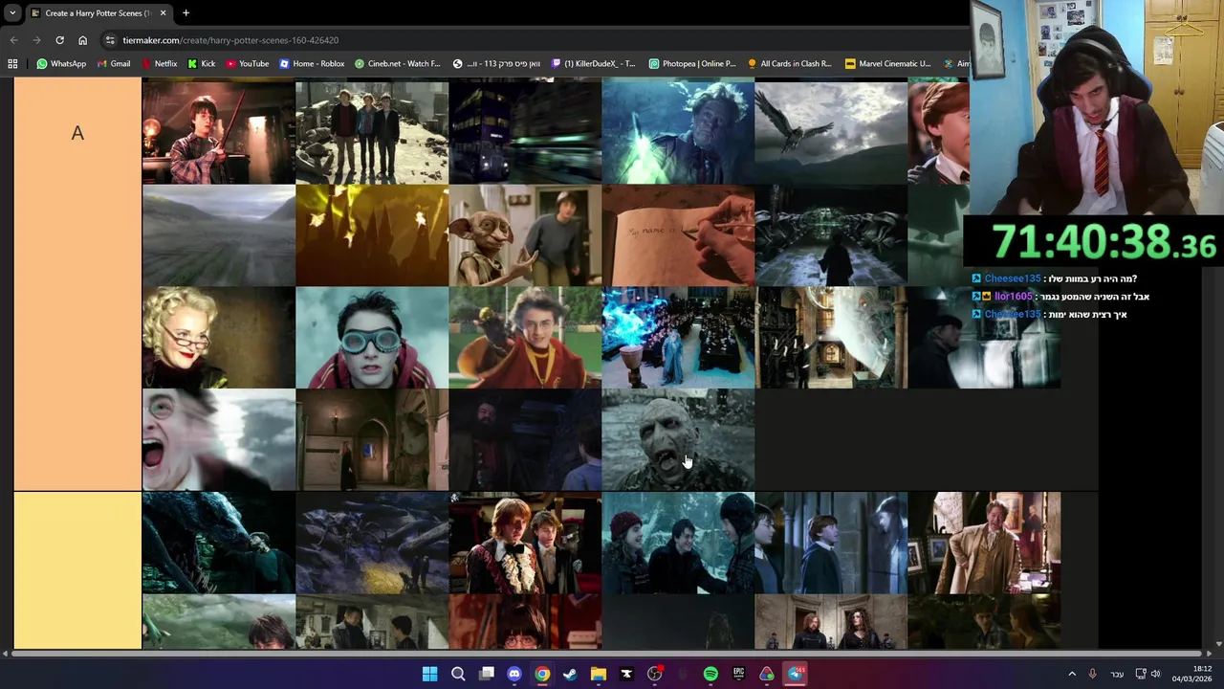
Task: Open the Marvel Cinematic Universe bookmark
Action: pyautogui.click(x=887, y=63)
